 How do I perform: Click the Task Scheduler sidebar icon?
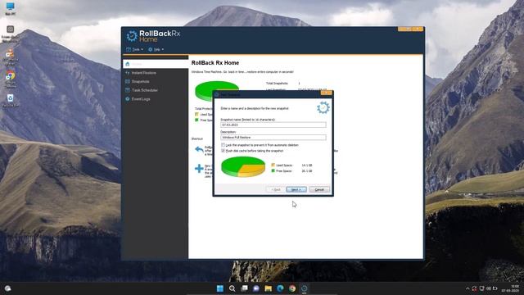click(x=128, y=90)
